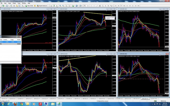This screenshot has height=106, width=170.
Task: Select the text label tool
Action: pos(108,6)
